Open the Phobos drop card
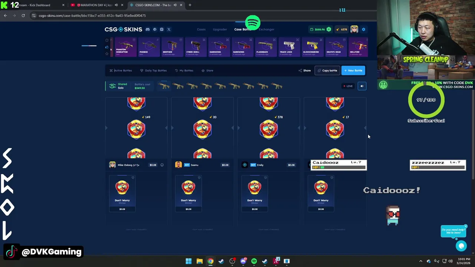475x267 pixels. tap(149, 47)
